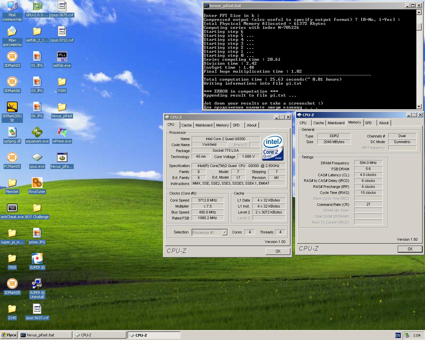Viewport: 425px width, 340px height.
Task: Activate hexus_pifast.bat taskbar button
Action: (45, 335)
